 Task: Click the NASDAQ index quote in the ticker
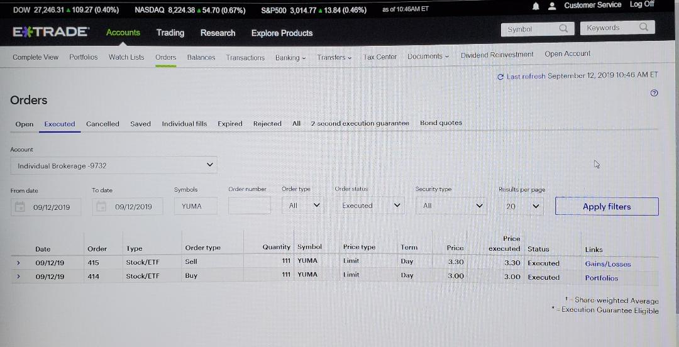(x=190, y=11)
